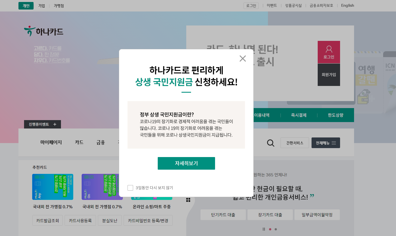Open 상품공시실 link
The image size is (396, 236).
[293, 5]
